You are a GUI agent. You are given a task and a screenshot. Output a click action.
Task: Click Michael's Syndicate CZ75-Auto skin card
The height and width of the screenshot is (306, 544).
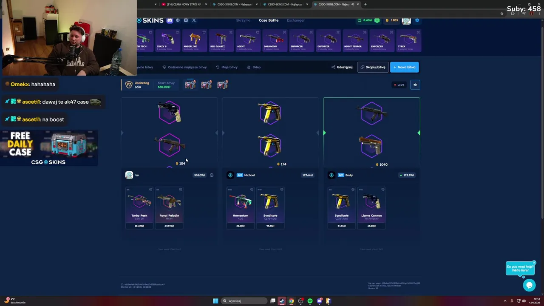(x=270, y=208)
